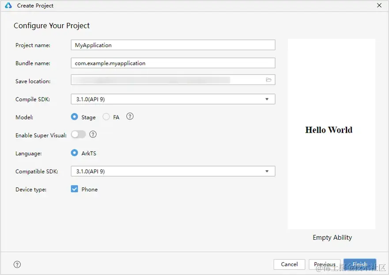Select the ArkTS language radio button
Screen dimensions: 389x275
[x=75, y=153]
